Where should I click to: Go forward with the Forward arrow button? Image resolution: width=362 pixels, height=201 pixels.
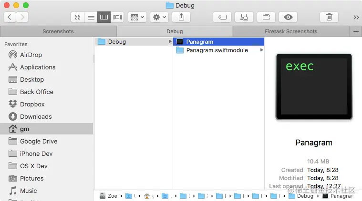[22, 17]
